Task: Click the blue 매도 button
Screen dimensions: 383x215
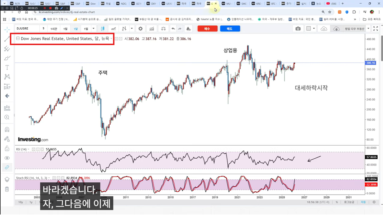Action: (230, 29)
